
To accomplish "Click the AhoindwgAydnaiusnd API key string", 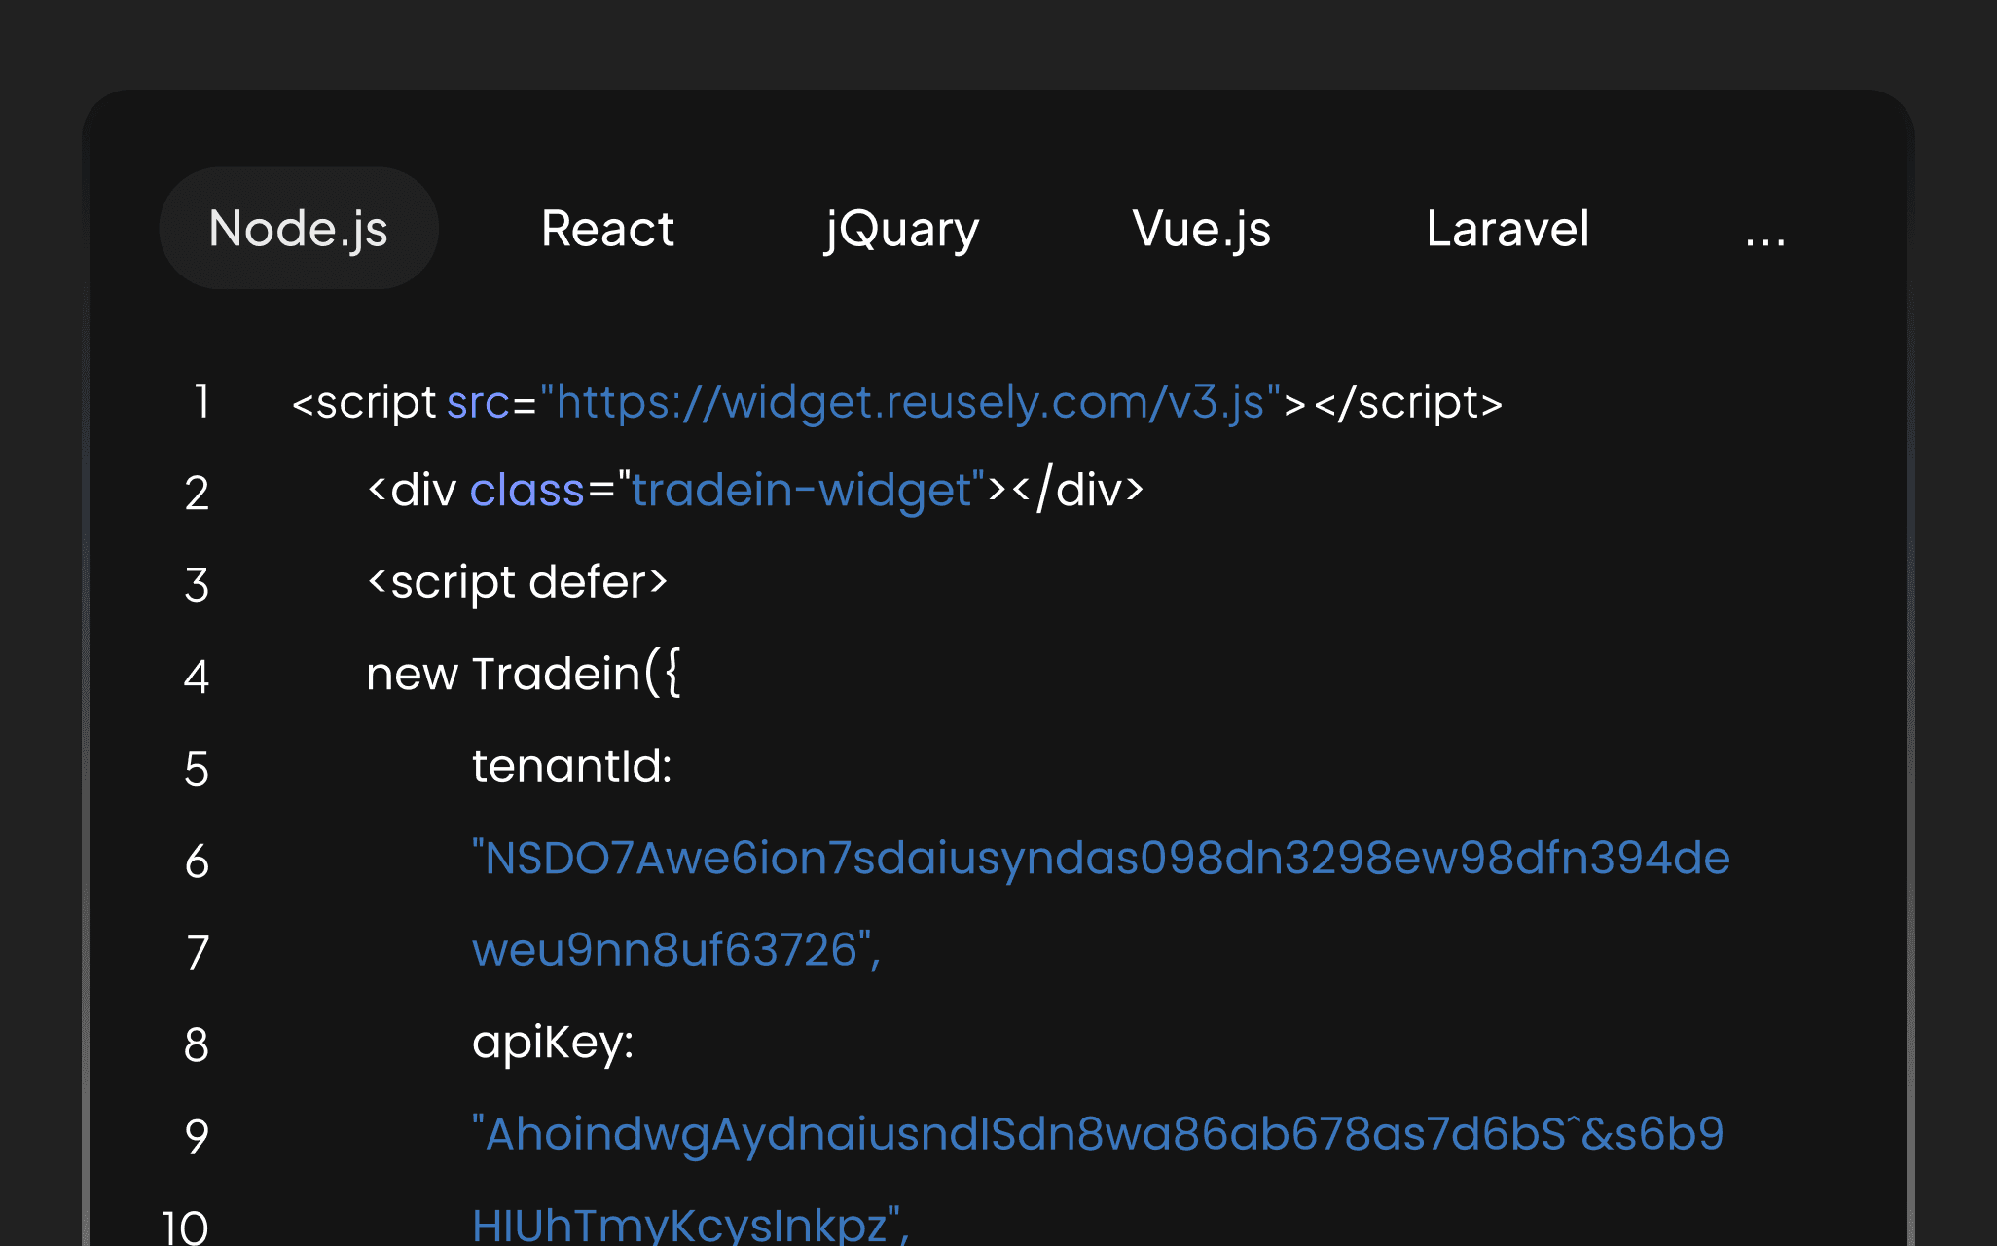I will point(1098,1134).
